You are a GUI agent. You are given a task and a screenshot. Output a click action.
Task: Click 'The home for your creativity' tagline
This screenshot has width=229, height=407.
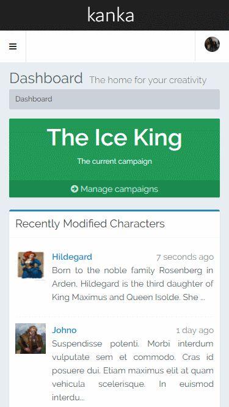148,80
